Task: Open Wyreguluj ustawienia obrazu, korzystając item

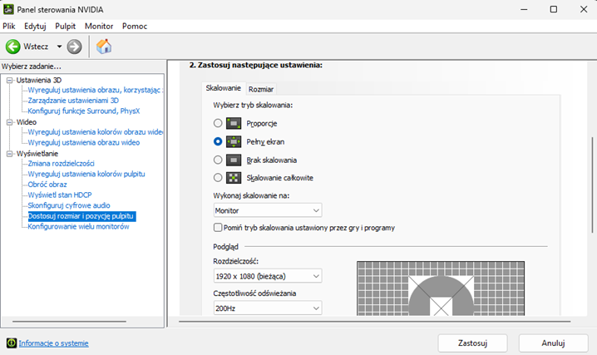Action: tap(95, 90)
